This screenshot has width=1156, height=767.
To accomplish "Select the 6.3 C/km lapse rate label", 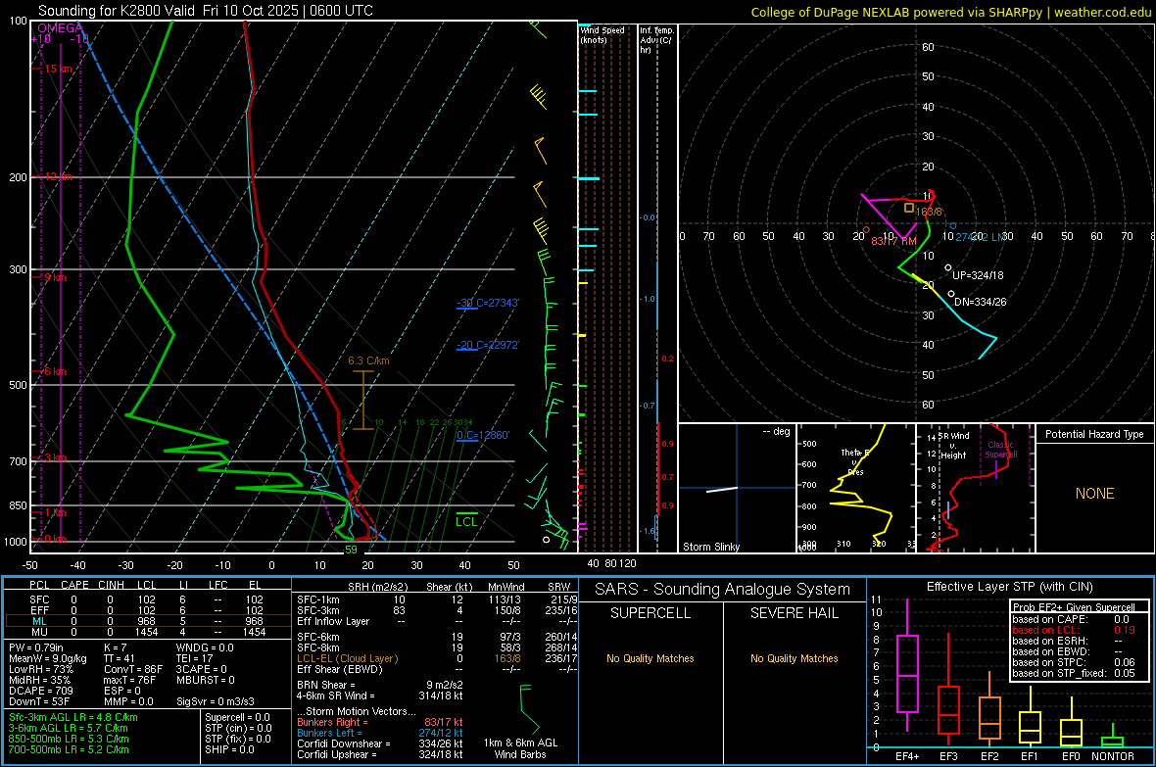I will (368, 360).
